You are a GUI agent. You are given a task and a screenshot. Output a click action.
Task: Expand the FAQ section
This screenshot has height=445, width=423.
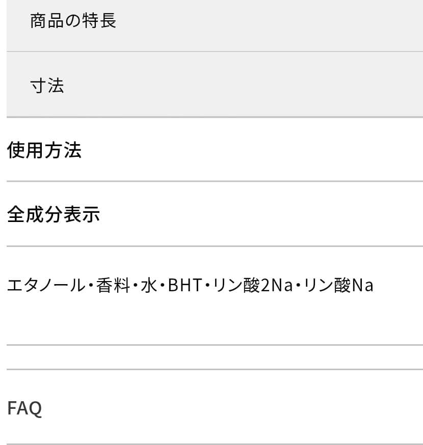pyautogui.click(x=24, y=407)
